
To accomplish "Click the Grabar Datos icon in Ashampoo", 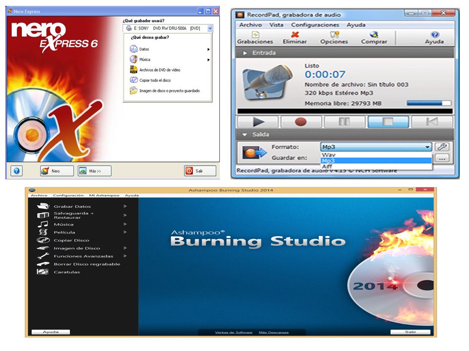I will click(43, 206).
